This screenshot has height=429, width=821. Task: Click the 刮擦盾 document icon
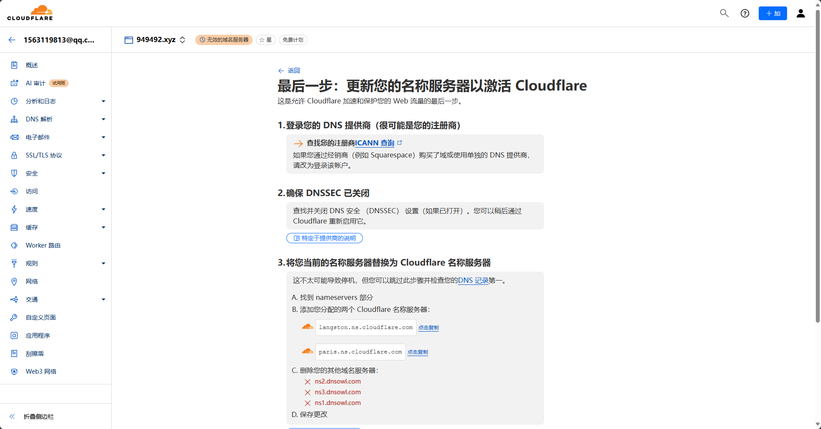point(14,353)
